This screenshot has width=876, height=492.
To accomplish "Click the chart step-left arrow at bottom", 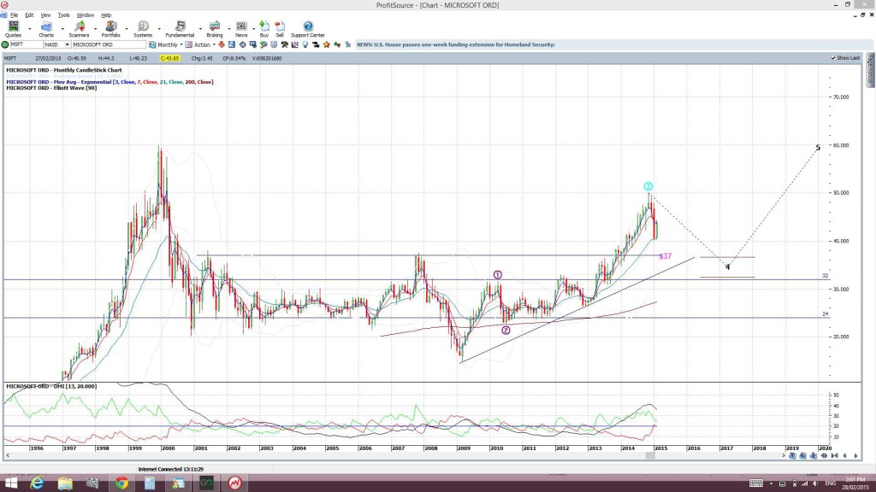I will click(844, 456).
